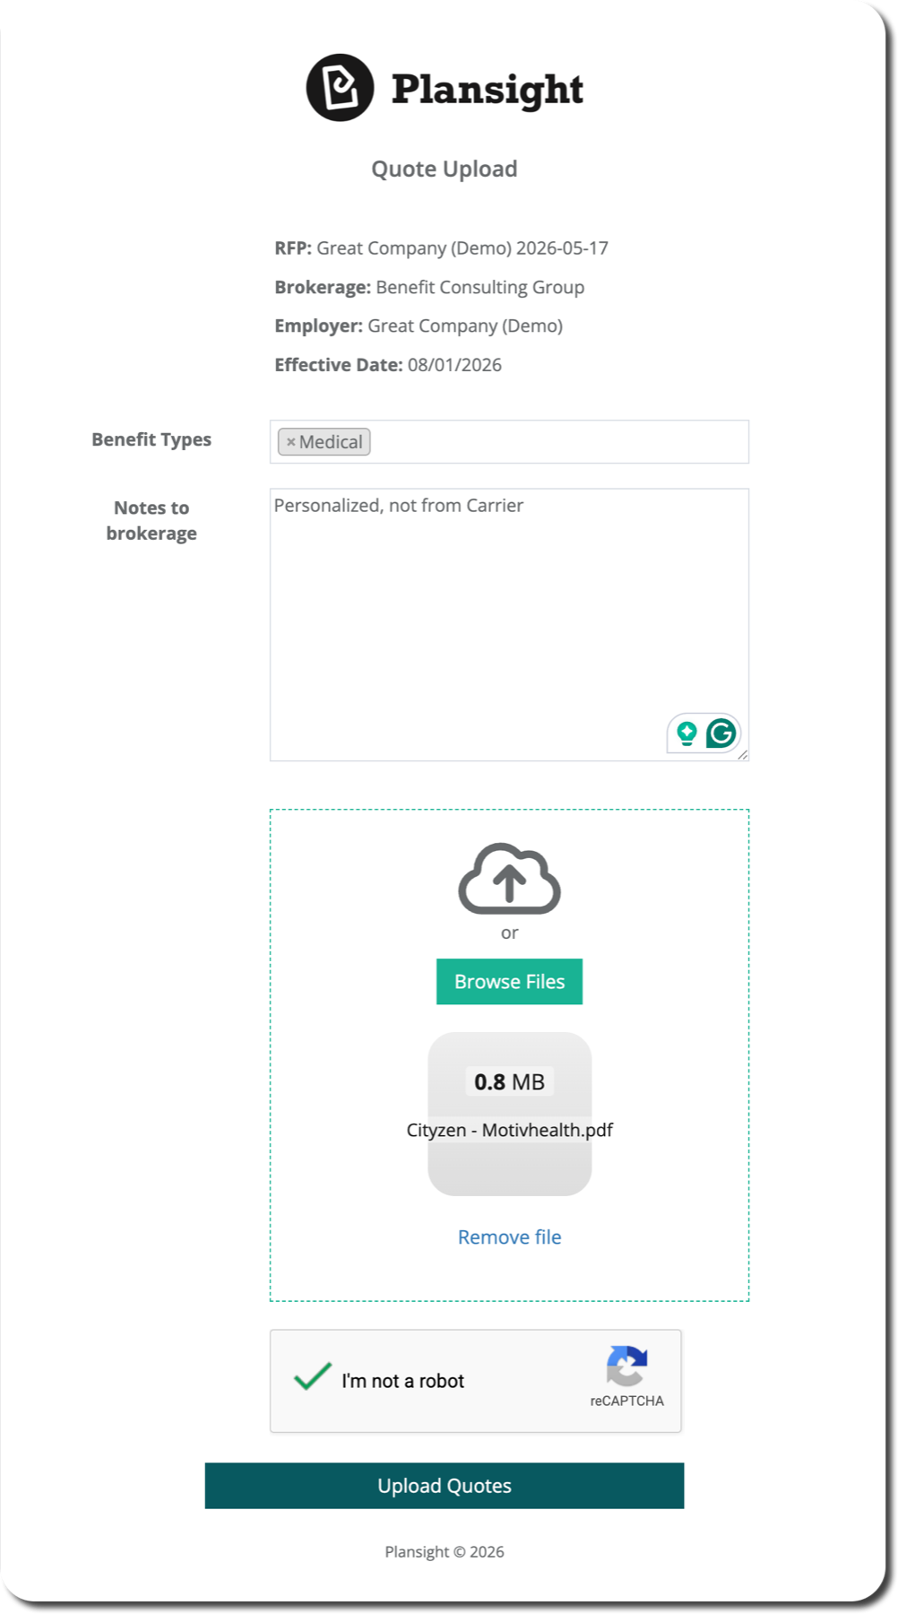The image size is (898, 1614).
Task: Select the Cityzen - Motivhealth.pdf file thumbnail
Action: pos(509,1114)
